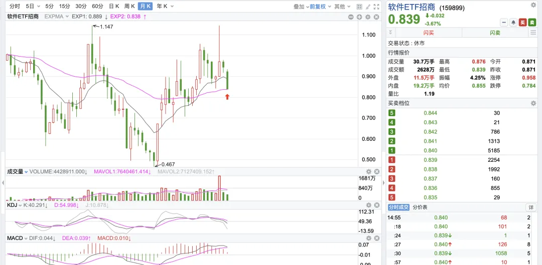Click the 闪买 flash buy button
The height and width of the screenshot is (265, 542).
click(x=429, y=33)
